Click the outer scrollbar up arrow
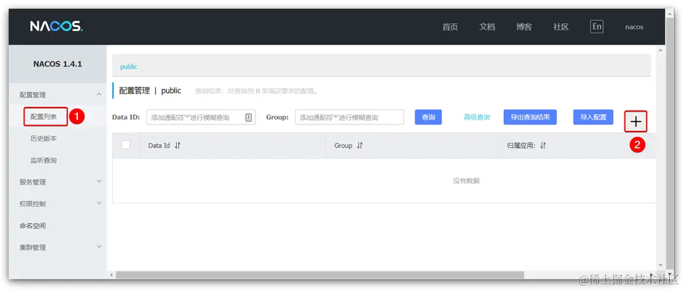Viewport: 683px width, 290px height. (671, 13)
